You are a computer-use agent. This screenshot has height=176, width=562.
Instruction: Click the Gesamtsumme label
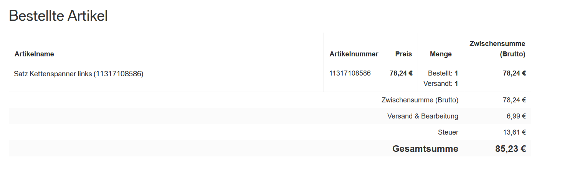pyautogui.click(x=425, y=149)
